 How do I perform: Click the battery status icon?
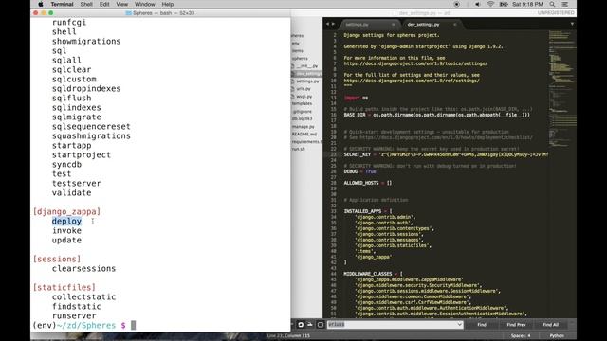coord(504,4)
